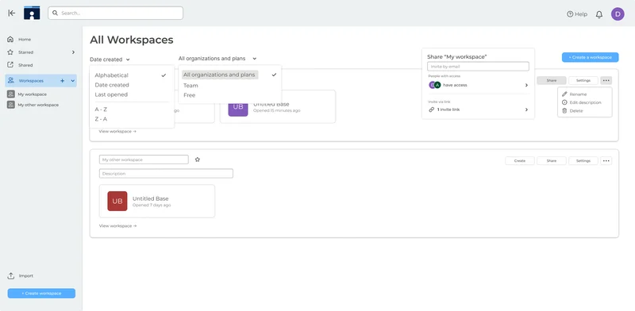Open the red UB Untitled Base card
The width and height of the screenshot is (635, 311).
(157, 202)
